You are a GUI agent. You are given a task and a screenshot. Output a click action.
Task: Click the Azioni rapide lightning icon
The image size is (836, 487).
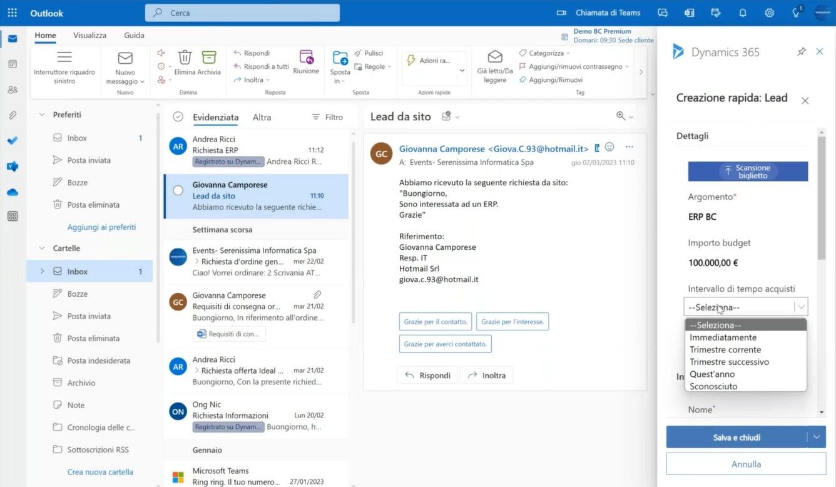411,59
